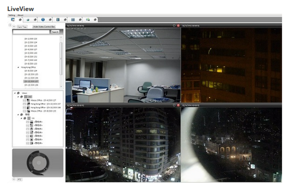Open the About menu
This screenshot has width=290, height=189.
pos(20,15)
